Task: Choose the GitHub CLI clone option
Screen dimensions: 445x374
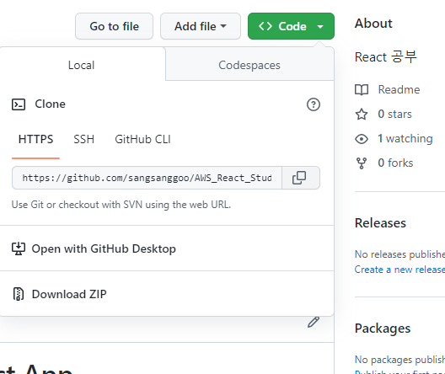Action: [x=142, y=139]
